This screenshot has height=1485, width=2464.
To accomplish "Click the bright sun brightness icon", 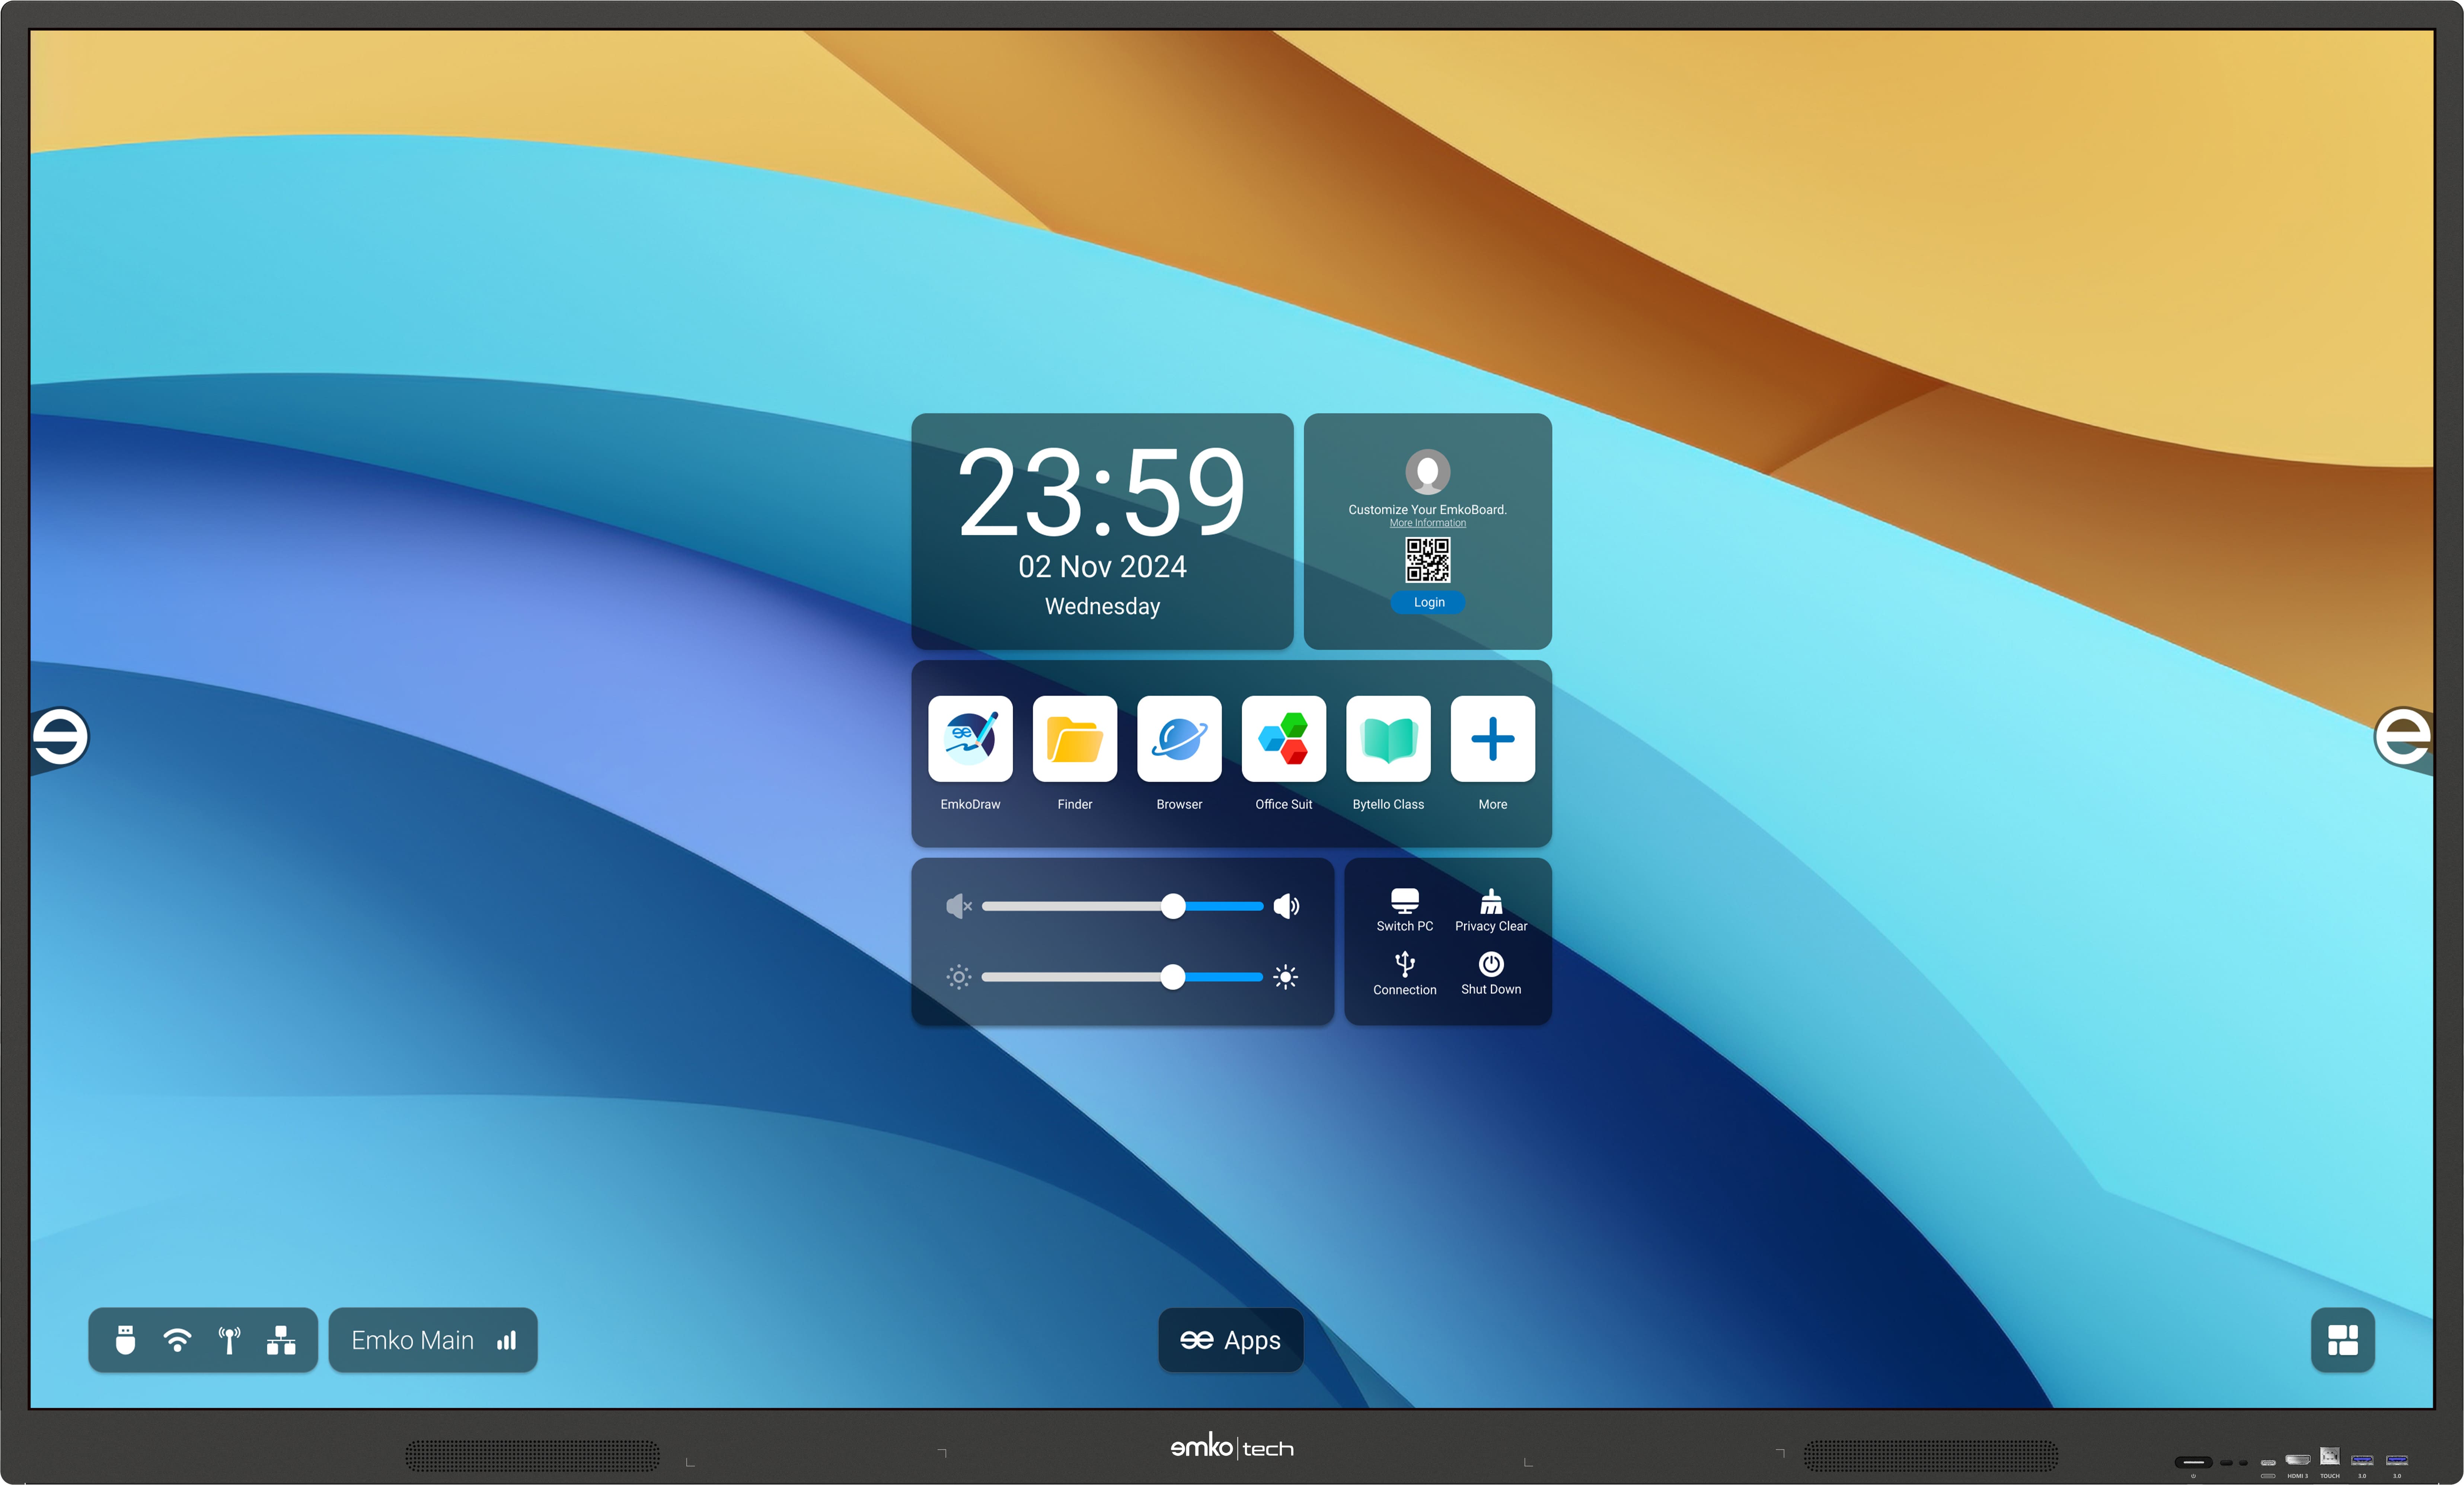I will click(1286, 977).
